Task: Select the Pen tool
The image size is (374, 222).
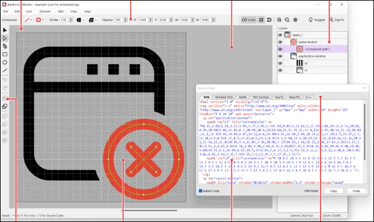Action: pyautogui.click(x=5, y=46)
